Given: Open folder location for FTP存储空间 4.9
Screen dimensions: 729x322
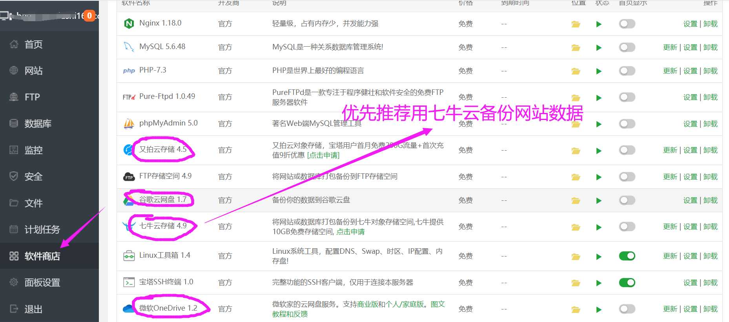Looking at the screenshot, I should point(576,177).
